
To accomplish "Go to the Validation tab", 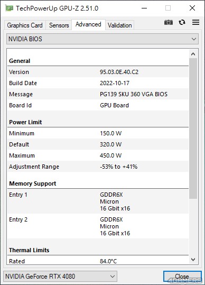I will click(119, 25).
